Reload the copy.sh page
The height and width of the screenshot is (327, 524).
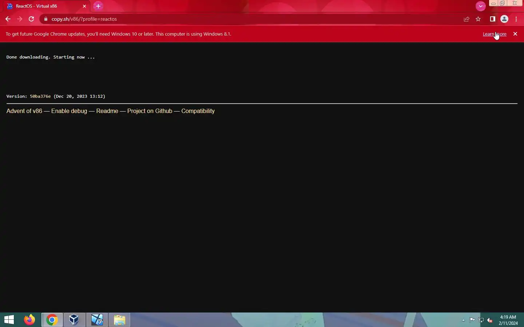tap(31, 19)
